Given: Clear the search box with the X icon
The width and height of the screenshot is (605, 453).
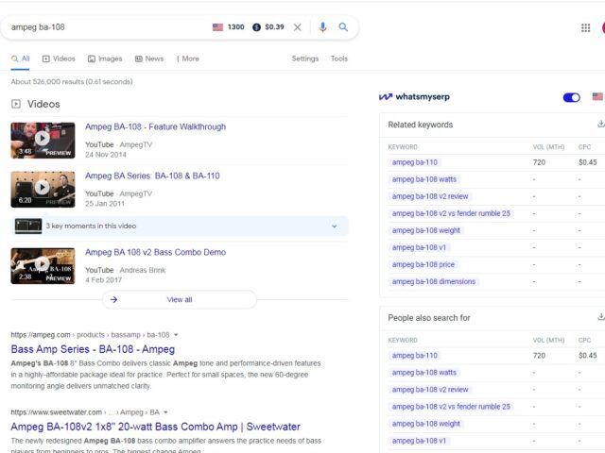Looking at the screenshot, I should click(297, 27).
